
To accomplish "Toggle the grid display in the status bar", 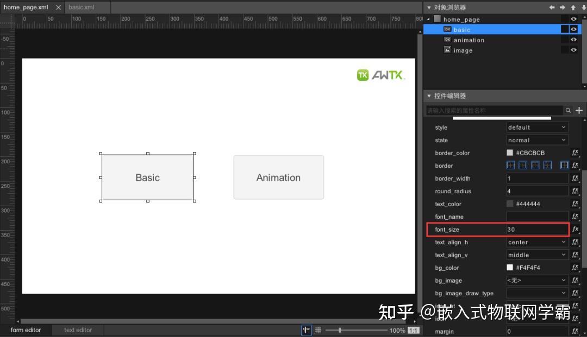I will (x=318, y=329).
